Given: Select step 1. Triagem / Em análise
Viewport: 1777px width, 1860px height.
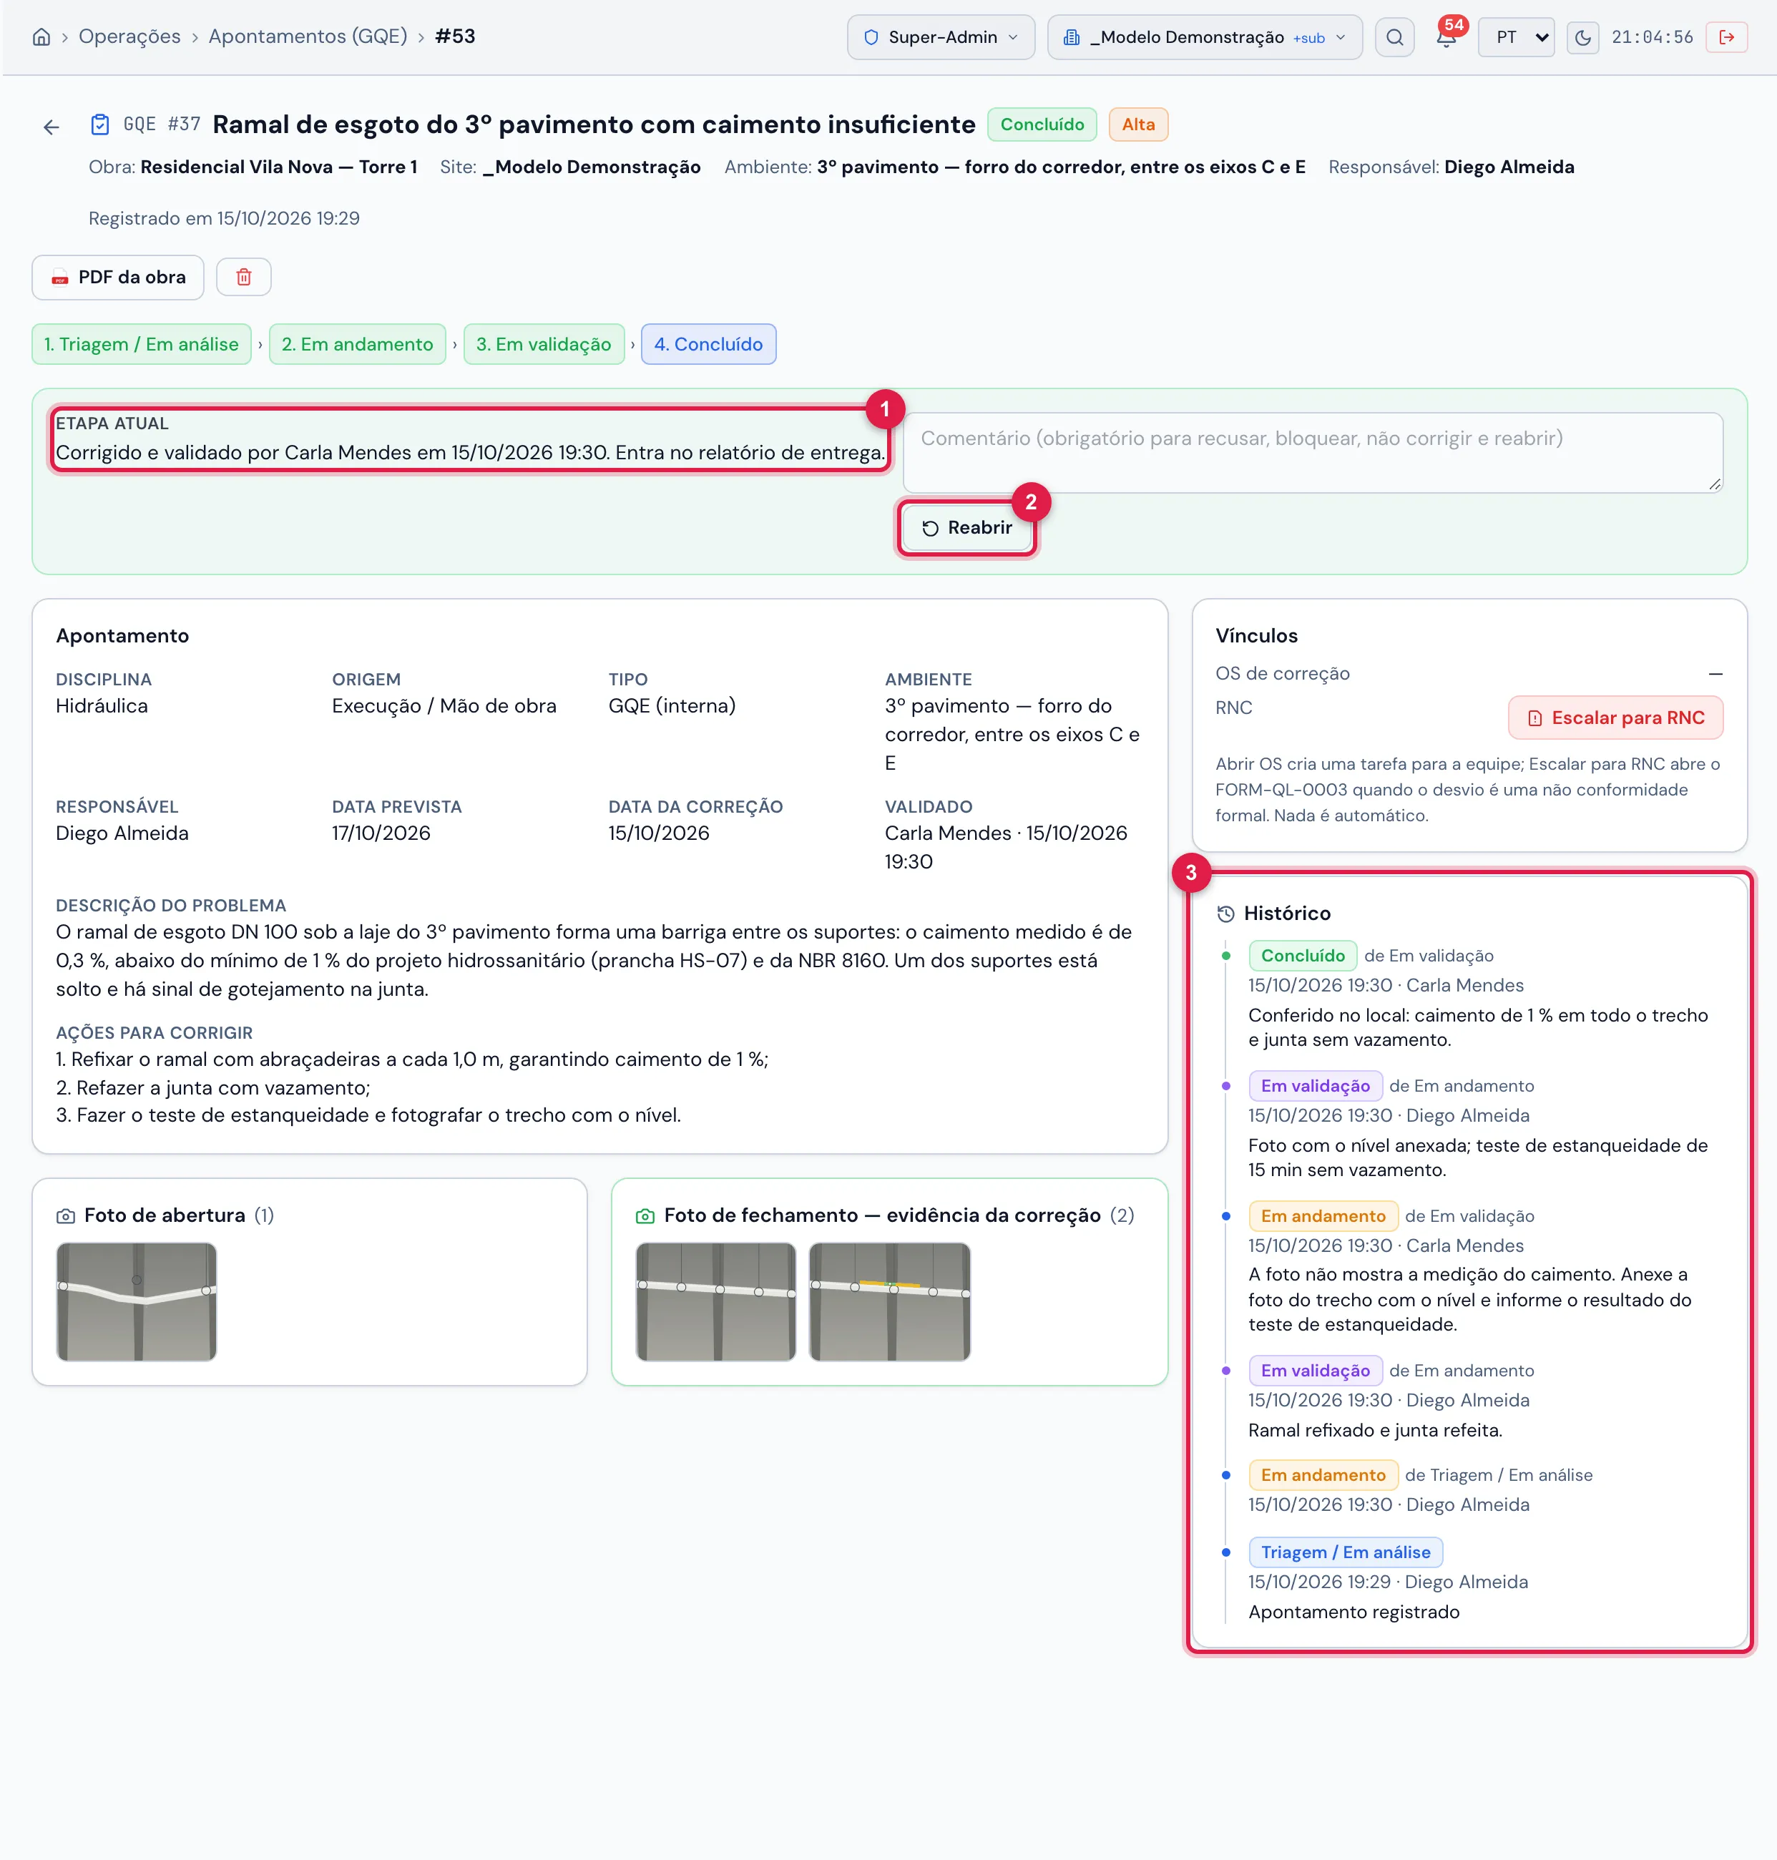Looking at the screenshot, I should pos(141,345).
